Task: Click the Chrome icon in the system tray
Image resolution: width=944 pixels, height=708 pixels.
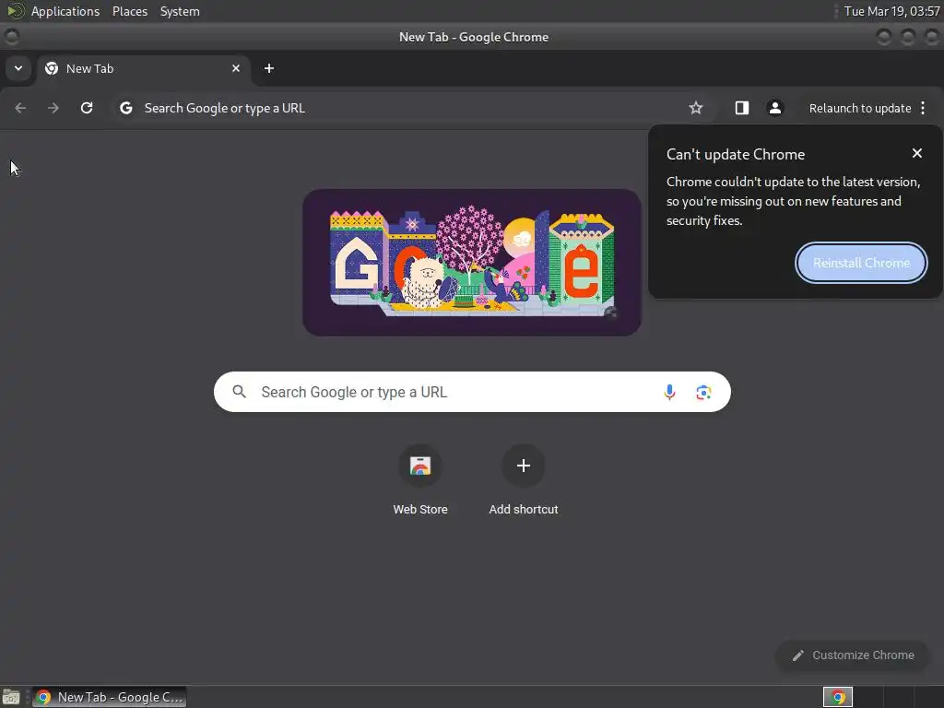Action: coord(838,697)
